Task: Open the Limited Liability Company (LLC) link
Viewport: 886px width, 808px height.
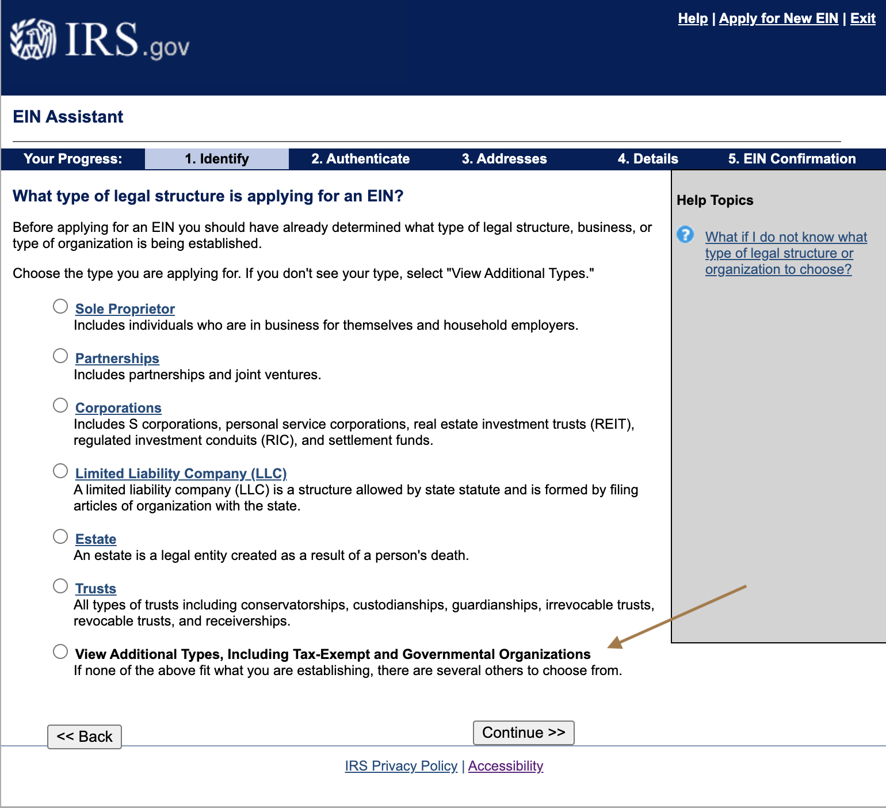Action: pyautogui.click(x=181, y=474)
